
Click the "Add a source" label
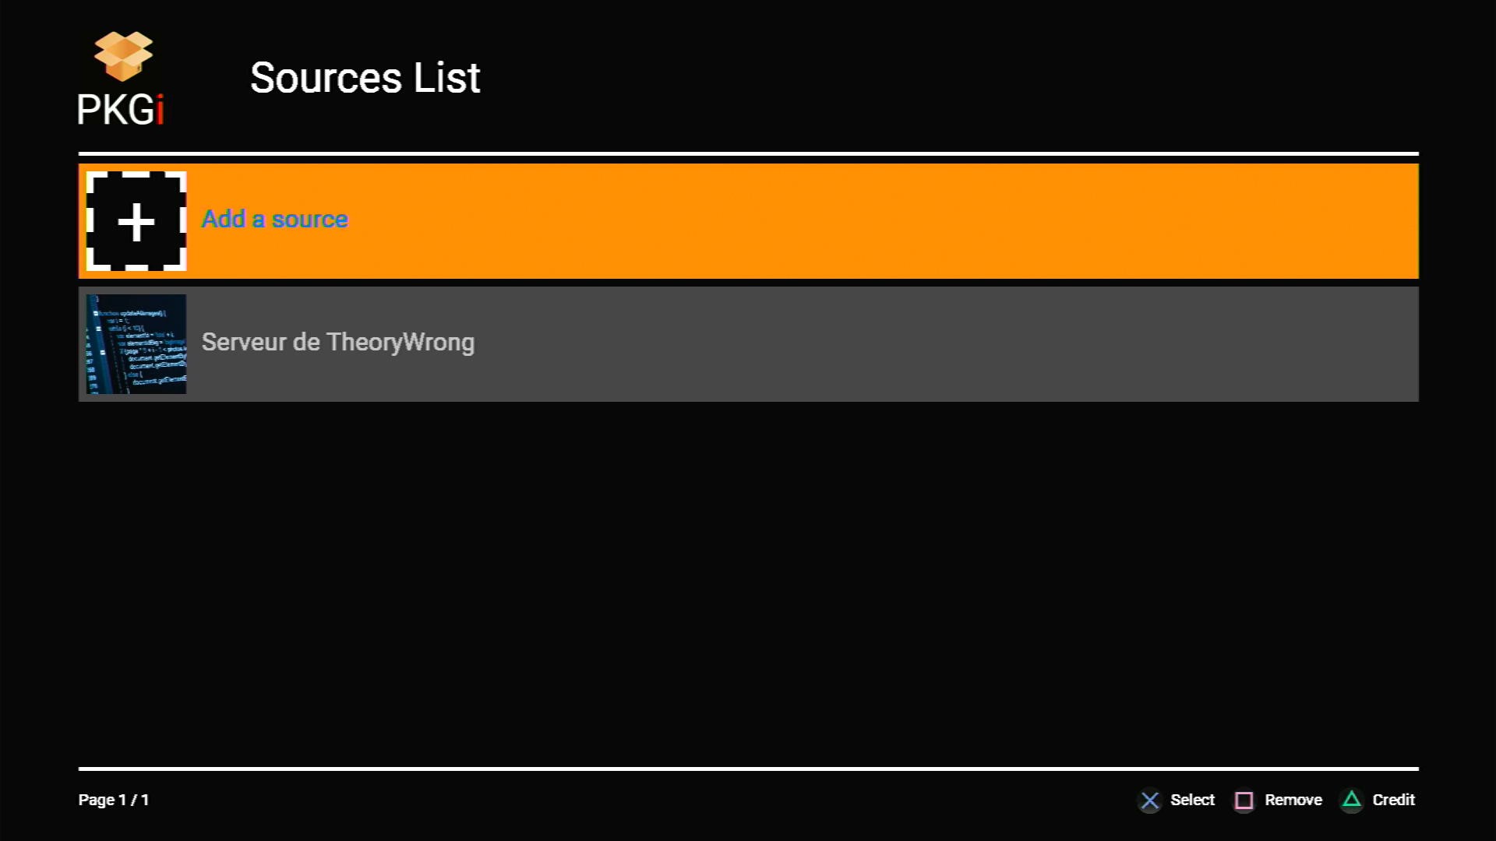[275, 219]
